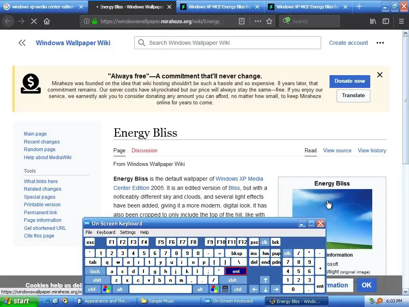Click the Firefox home icon
The height and width of the screenshot is (307, 409).
pos(47,22)
